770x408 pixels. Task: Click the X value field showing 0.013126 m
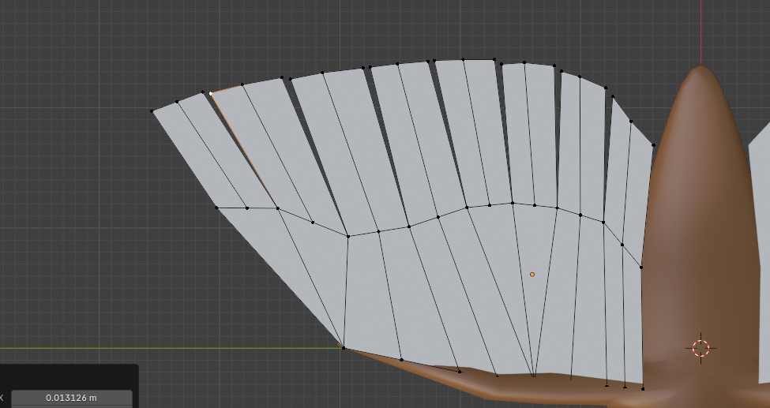tap(71, 397)
